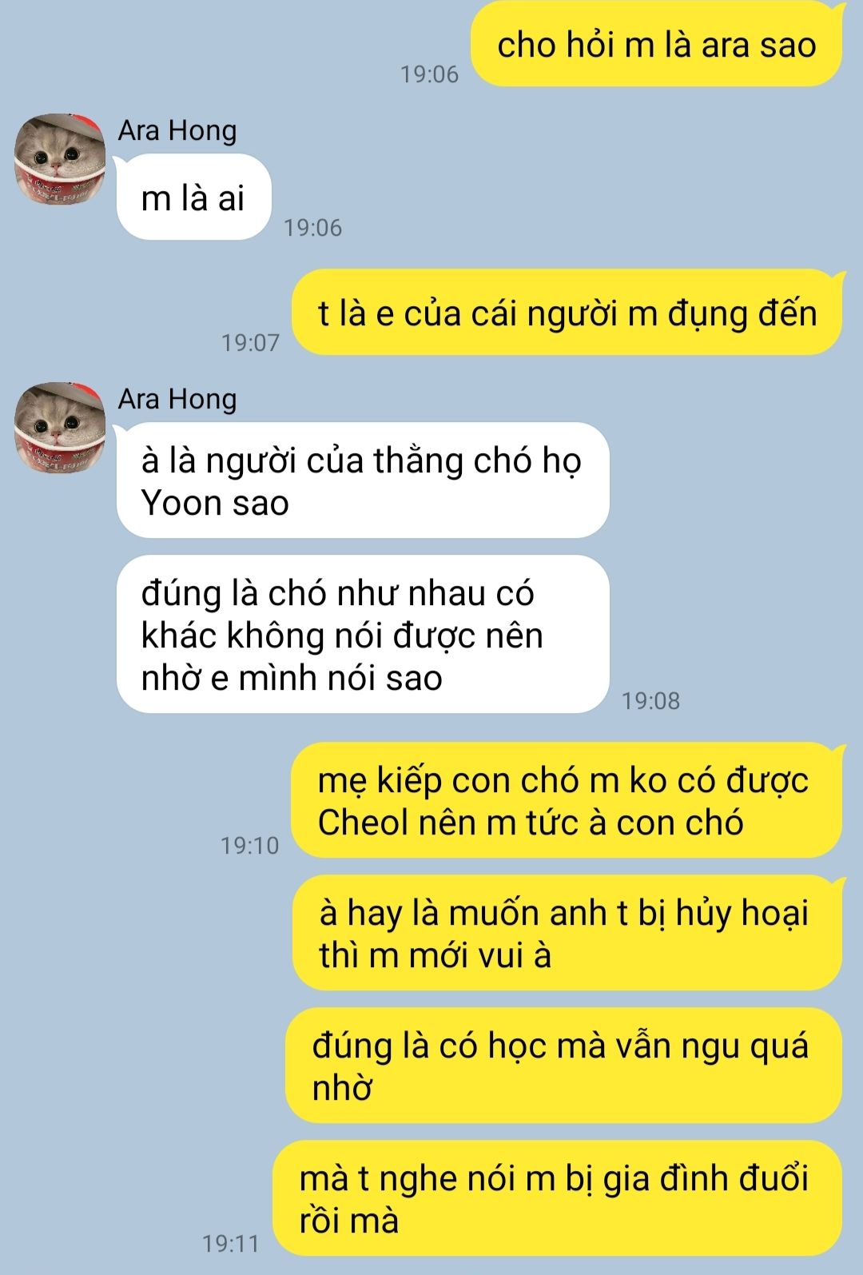Tap the bubble starting "đúng là chó như nhau"
This screenshot has height=1275, width=863.
tap(362, 634)
